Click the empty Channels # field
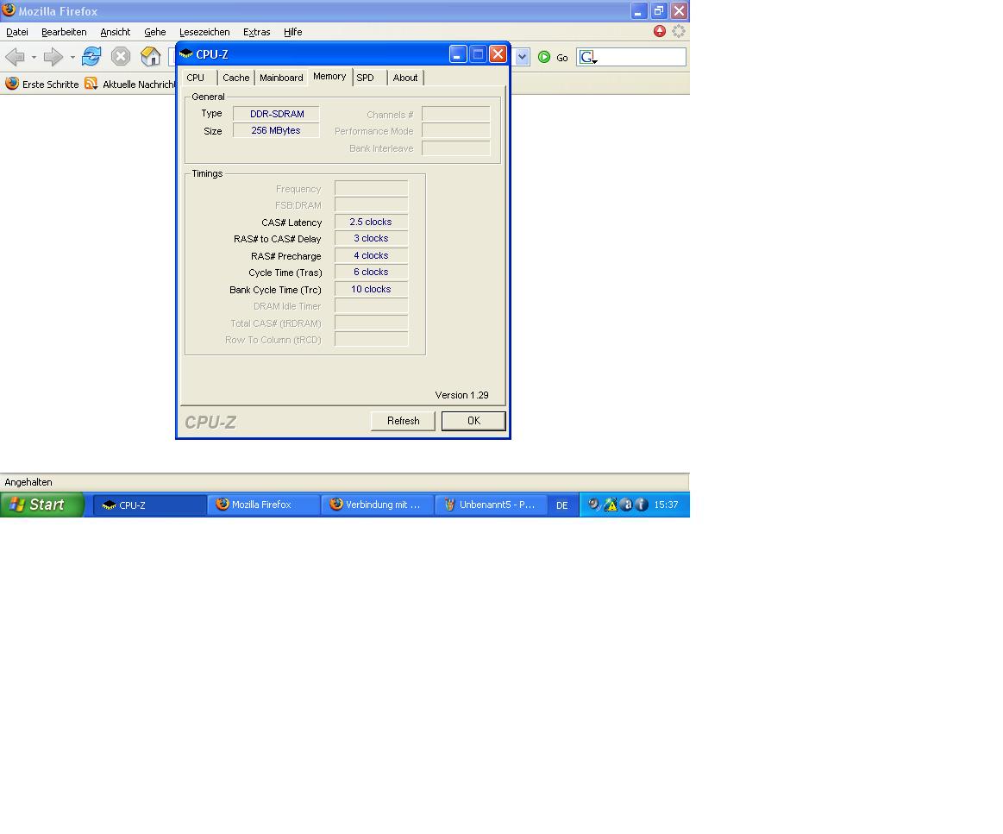 (456, 114)
